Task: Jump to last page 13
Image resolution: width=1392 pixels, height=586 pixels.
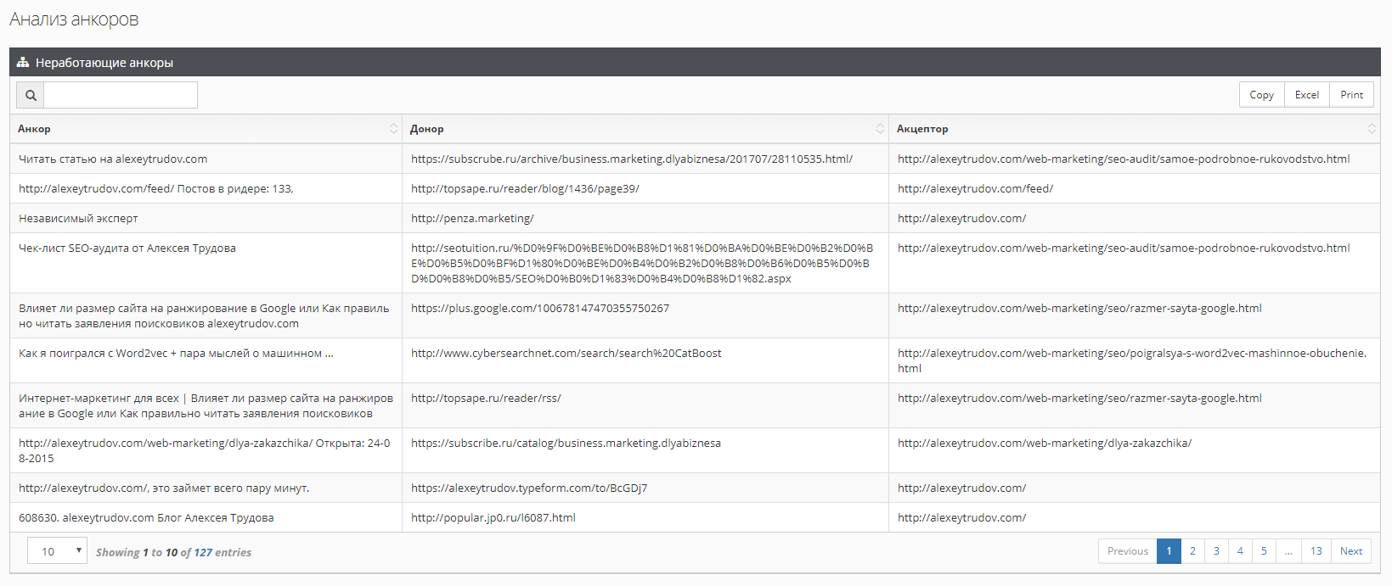Action: (x=1316, y=551)
